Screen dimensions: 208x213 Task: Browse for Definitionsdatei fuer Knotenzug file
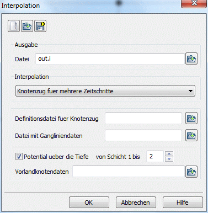[191, 118]
